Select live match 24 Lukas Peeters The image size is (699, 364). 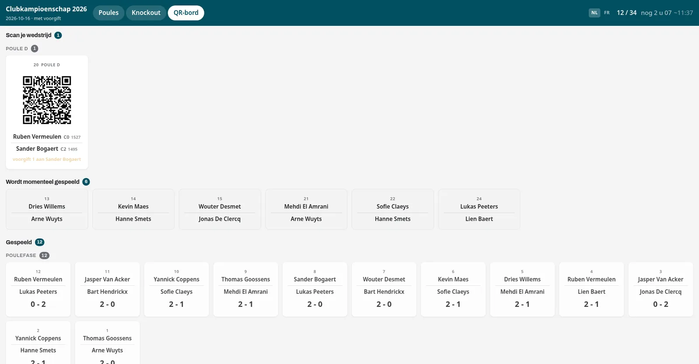pos(479,209)
